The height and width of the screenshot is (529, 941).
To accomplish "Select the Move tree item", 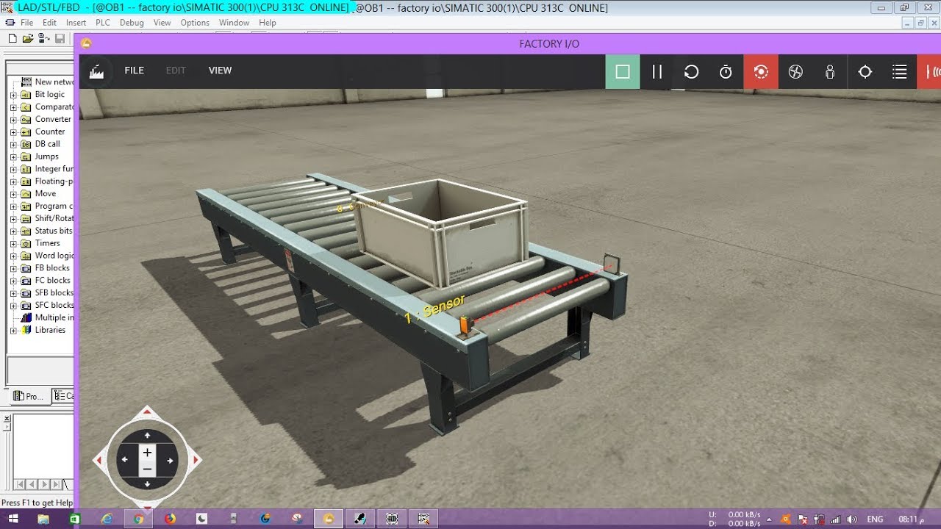I will click(x=45, y=194).
